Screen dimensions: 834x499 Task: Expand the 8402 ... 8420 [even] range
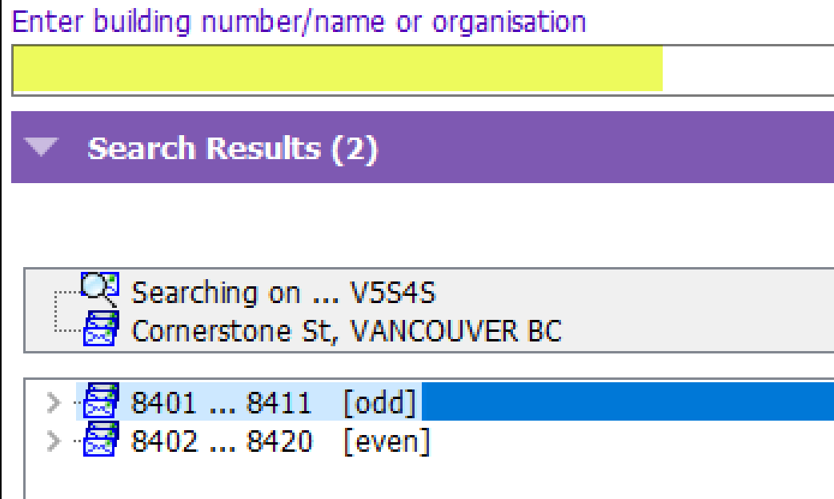[x=53, y=441]
